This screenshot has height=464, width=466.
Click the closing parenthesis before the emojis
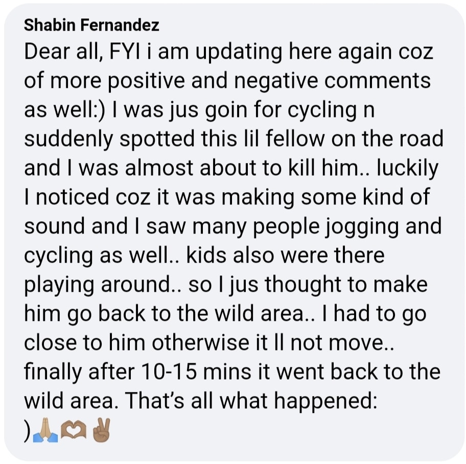27,431
